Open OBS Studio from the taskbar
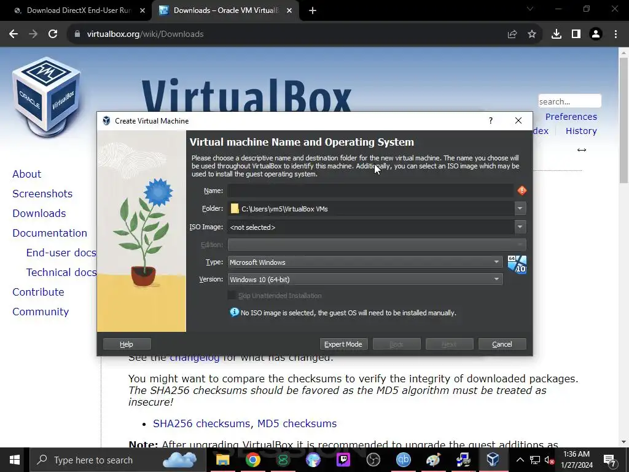629x472 pixels. [x=373, y=460]
